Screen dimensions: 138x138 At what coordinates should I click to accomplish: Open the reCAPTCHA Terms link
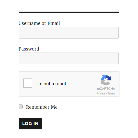tap(111, 93)
